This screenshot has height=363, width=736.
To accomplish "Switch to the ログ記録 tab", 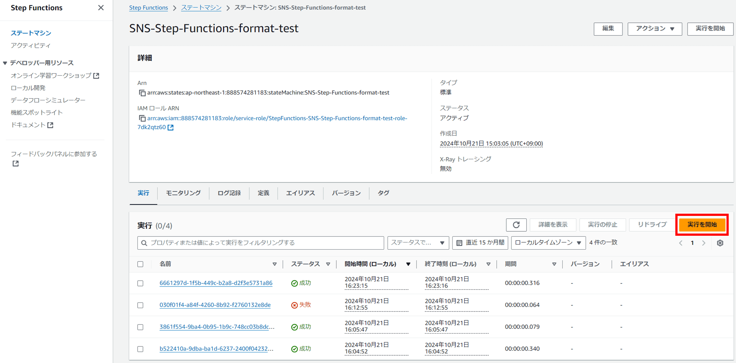I will [x=229, y=193].
